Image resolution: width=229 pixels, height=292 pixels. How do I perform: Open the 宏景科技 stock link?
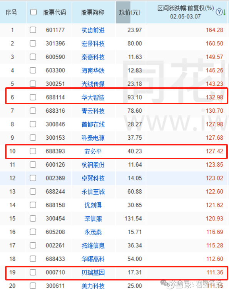93,43
